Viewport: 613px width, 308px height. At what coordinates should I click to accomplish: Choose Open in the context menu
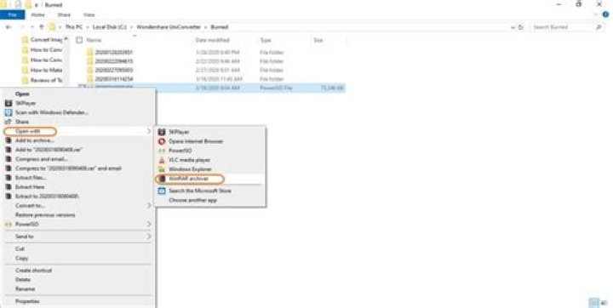pyautogui.click(x=22, y=94)
